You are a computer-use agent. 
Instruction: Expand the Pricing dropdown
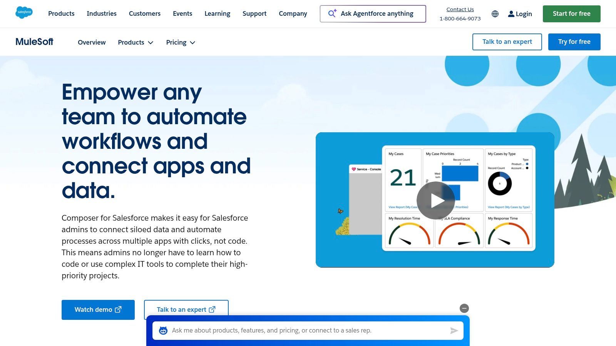pos(181,42)
